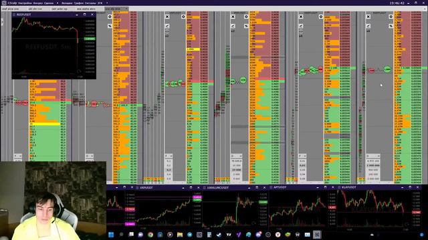Viewport: 428px width, 240px height.
Task: Expand the side panel arrow at the left edge
Action: point(2,21)
